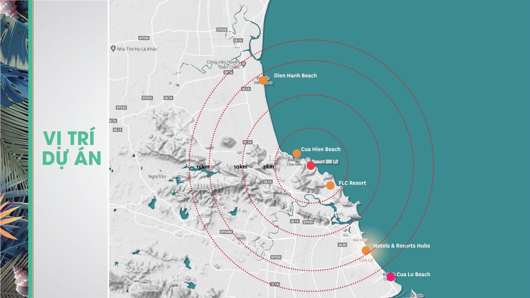Click the orange FLC Resort marker
This screenshot has width=530, height=298.
point(330,185)
